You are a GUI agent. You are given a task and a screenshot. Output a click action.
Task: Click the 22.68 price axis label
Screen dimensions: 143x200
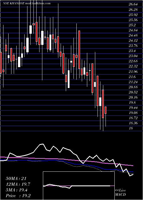point(133,61)
